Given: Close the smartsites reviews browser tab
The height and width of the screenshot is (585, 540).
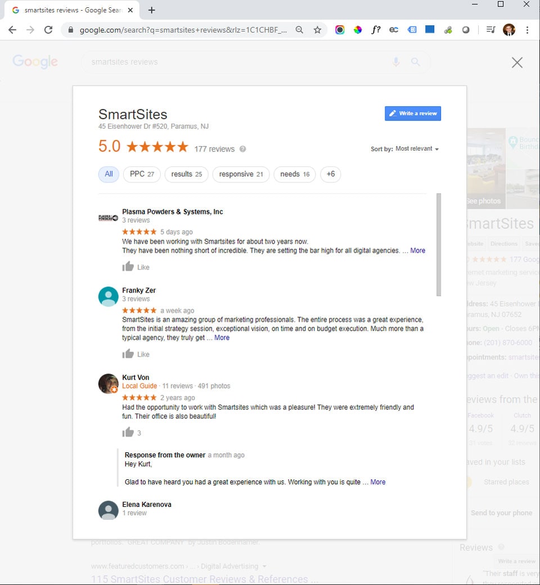Looking at the screenshot, I should tap(130, 10).
